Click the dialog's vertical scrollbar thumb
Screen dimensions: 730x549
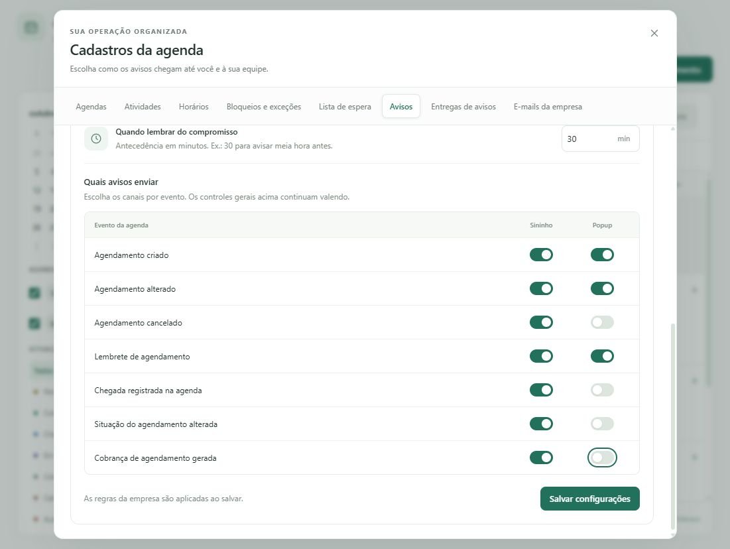point(673,426)
